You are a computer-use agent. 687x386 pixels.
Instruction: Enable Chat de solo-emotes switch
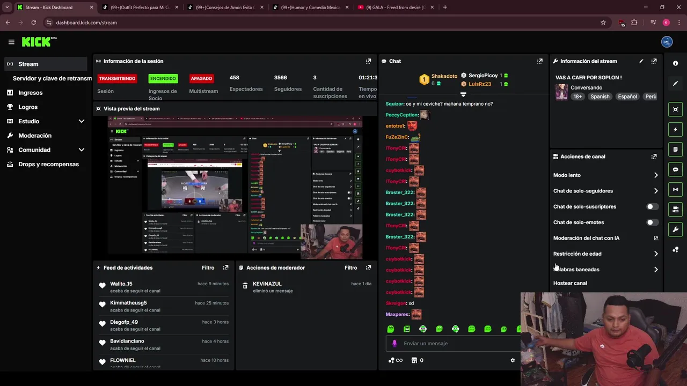point(652,222)
